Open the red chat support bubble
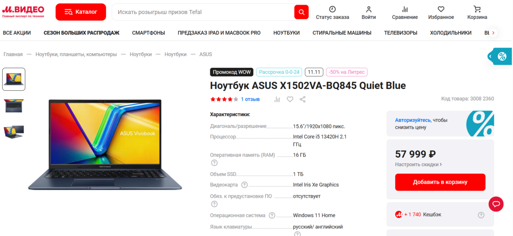The height and width of the screenshot is (236, 513). point(496,204)
